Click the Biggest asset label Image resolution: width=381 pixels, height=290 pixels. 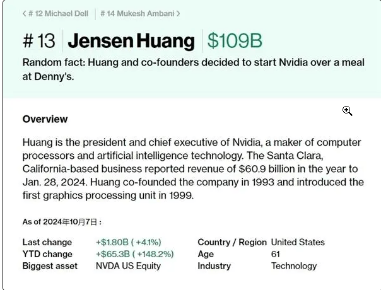pos(50,266)
